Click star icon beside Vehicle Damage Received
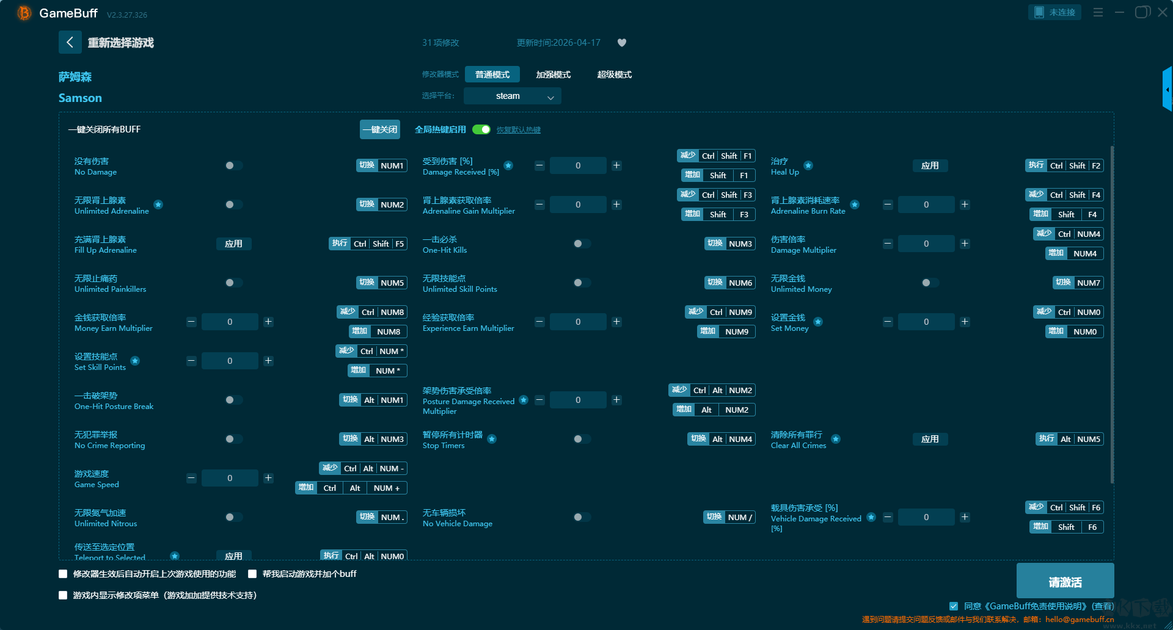The width and height of the screenshot is (1173, 630). (871, 517)
